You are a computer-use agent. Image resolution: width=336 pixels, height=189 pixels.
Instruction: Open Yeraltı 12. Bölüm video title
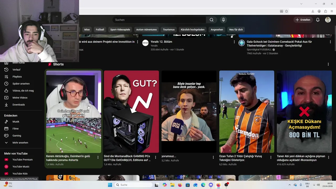click(161, 42)
